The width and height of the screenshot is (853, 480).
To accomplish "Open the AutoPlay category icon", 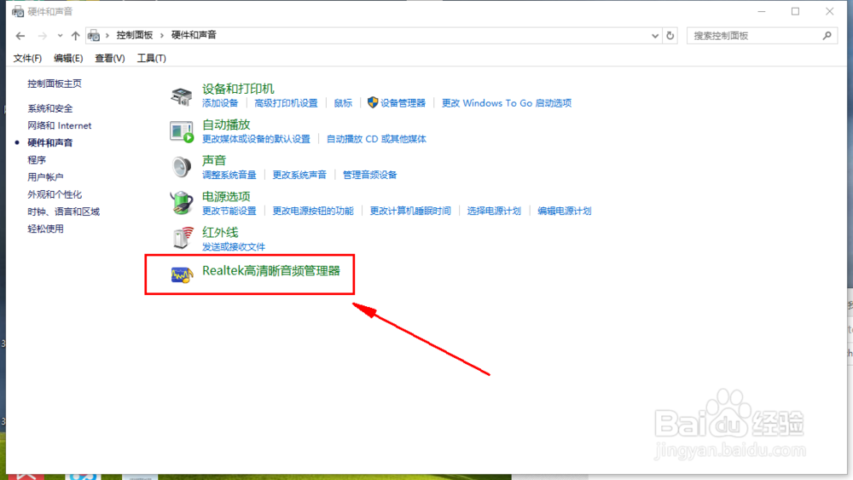I will coord(181,131).
